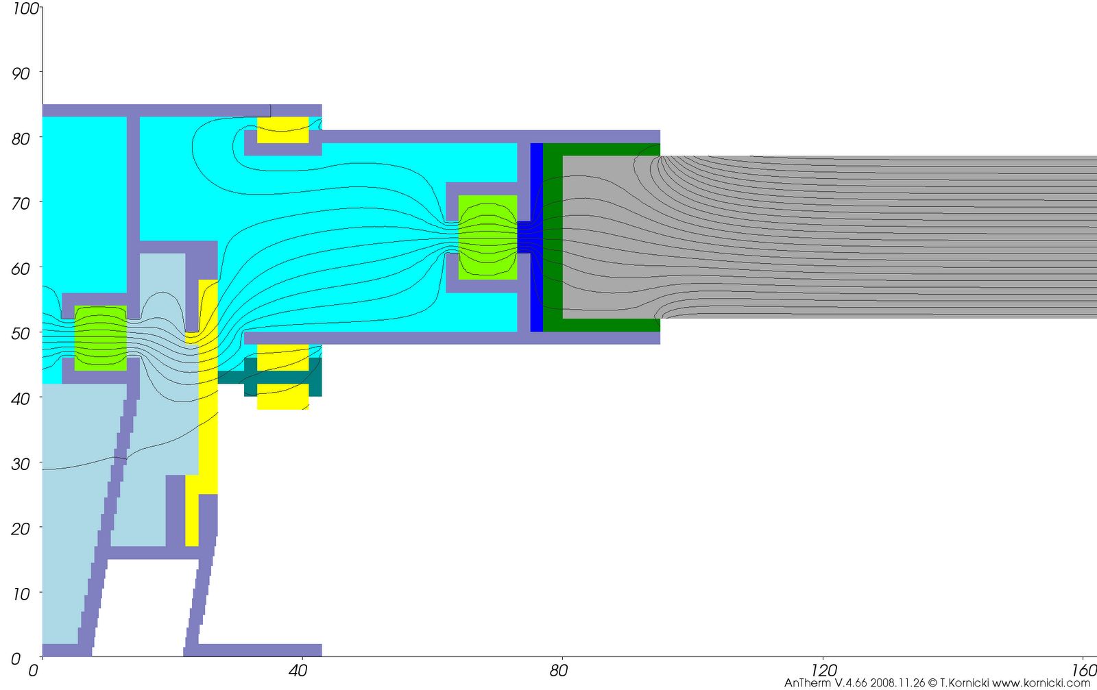Click the x-axis tick label 40
Image resolution: width=1097 pixels, height=690 pixels.
pyautogui.click(x=298, y=671)
